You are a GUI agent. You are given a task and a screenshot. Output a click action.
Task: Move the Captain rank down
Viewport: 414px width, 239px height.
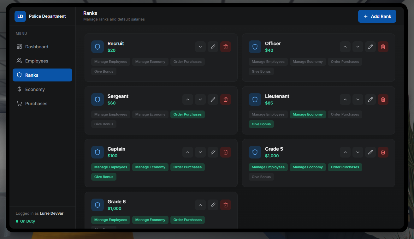pyautogui.click(x=200, y=152)
